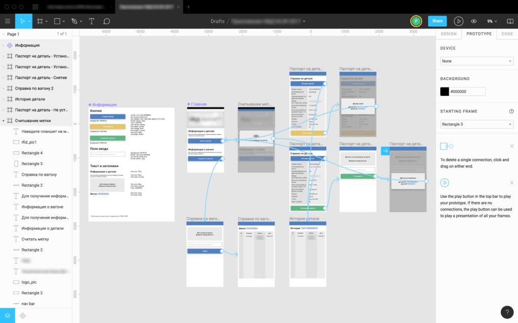Collapse the Считывание метки frame layer
This screenshot has width=518, height=323.
click(x=4, y=121)
